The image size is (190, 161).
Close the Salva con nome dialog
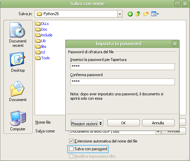(185, 4)
